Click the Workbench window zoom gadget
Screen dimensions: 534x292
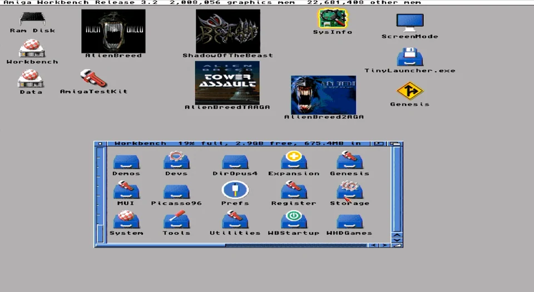[378, 143]
